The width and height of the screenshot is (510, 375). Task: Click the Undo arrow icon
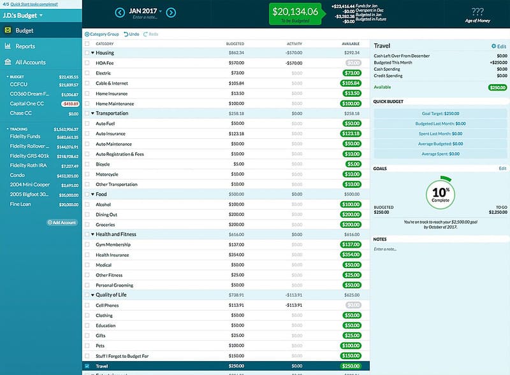[x=126, y=34]
